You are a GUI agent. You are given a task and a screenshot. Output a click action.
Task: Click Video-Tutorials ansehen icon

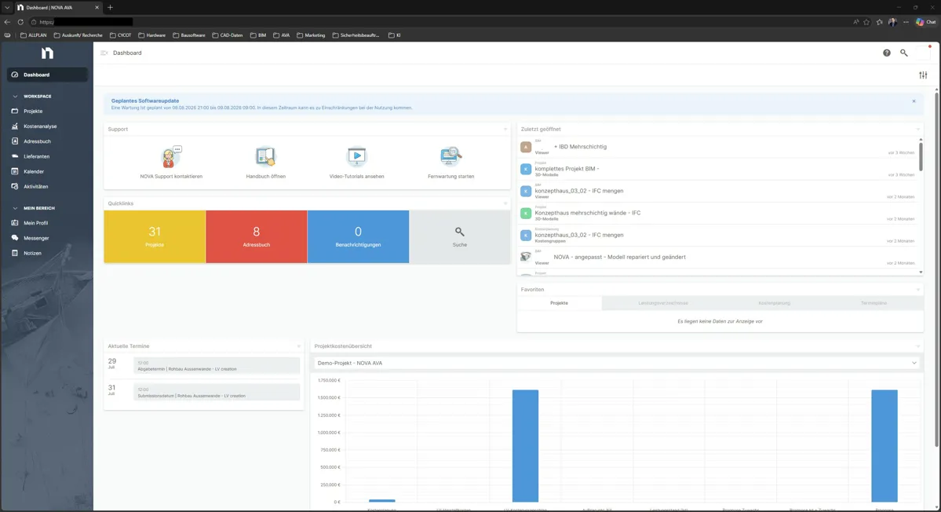tap(356, 156)
